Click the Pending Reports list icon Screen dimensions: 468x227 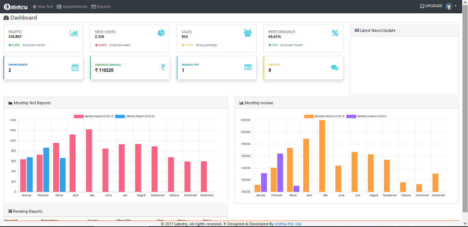(10, 211)
